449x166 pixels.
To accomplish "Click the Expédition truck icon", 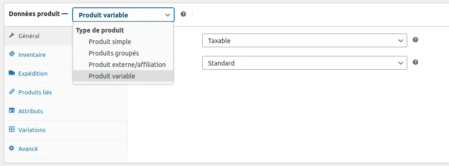I will (12, 73).
